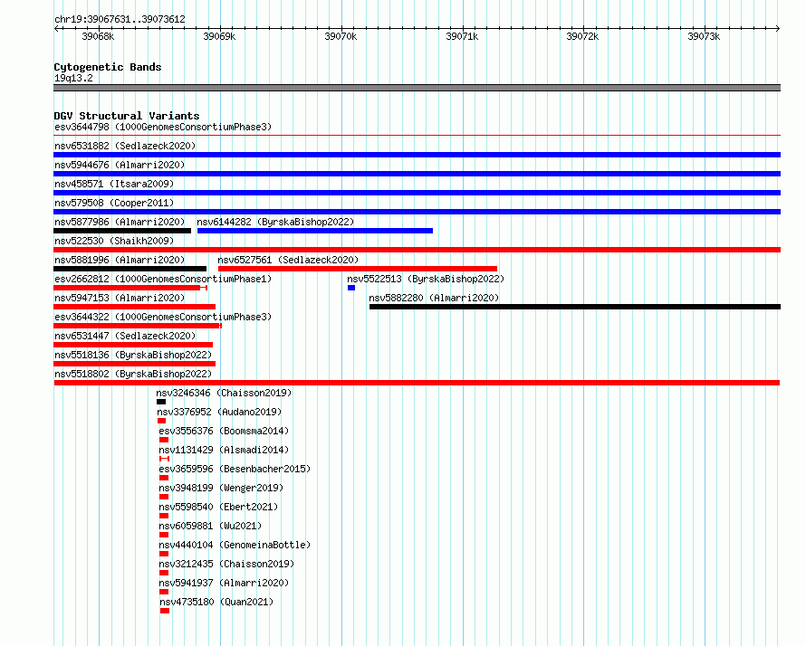Viewport: 806px width, 646px height.
Task: Click the nsv458571 (Itsara2009) variant label
Action: [x=114, y=184]
